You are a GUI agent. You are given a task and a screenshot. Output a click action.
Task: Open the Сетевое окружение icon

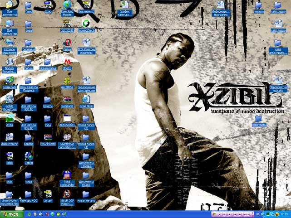pyautogui.click(x=9, y=43)
